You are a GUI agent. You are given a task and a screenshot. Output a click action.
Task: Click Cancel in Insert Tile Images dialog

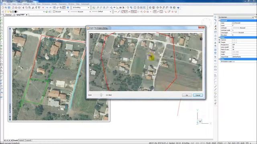[198, 95]
